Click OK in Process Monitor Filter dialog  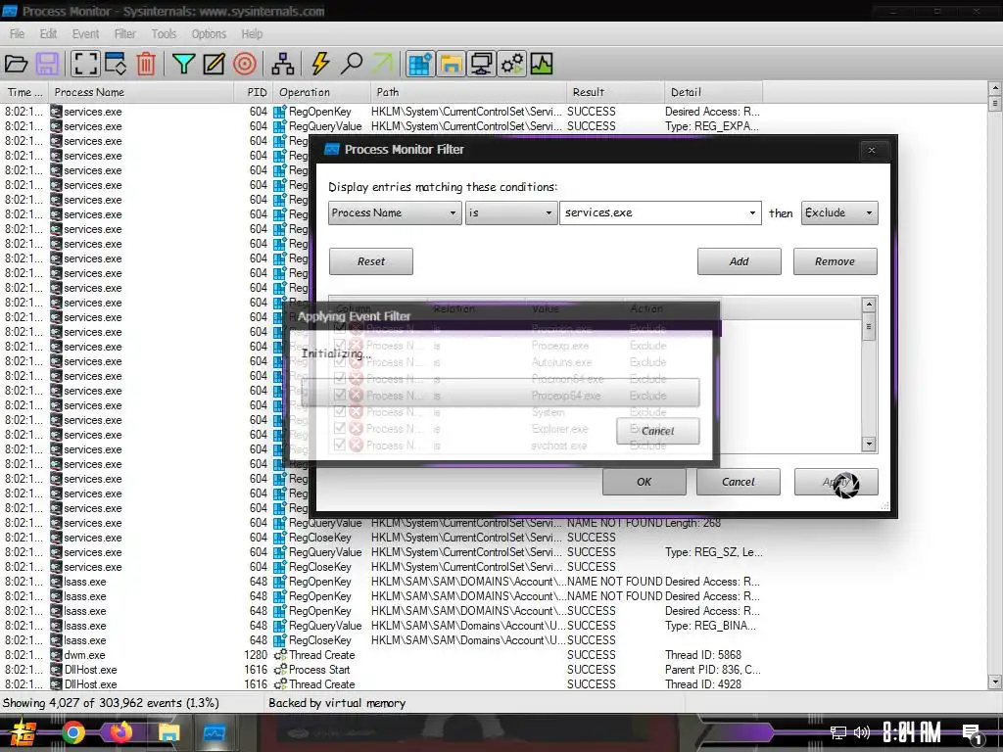coord(645,482)
